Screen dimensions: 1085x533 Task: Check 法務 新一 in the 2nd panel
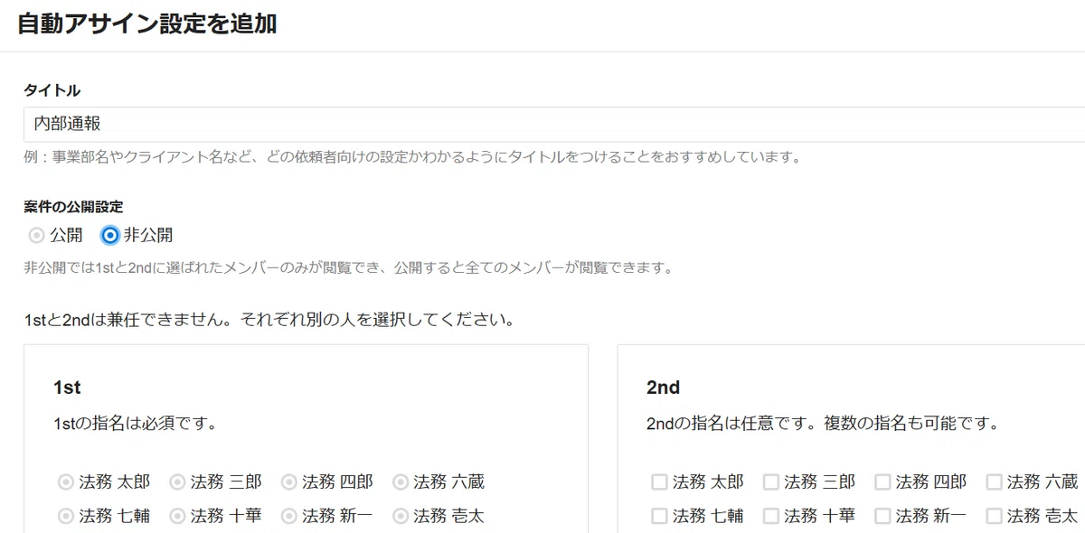pyautogui.click(x=882, y=517)
